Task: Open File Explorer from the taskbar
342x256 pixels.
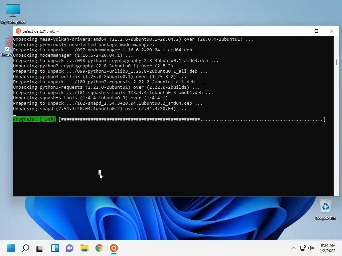Action: click(x=84, y=248)
